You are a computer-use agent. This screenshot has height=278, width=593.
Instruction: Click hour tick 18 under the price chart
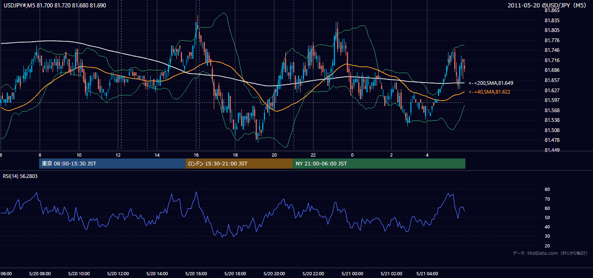click(235, 155)
